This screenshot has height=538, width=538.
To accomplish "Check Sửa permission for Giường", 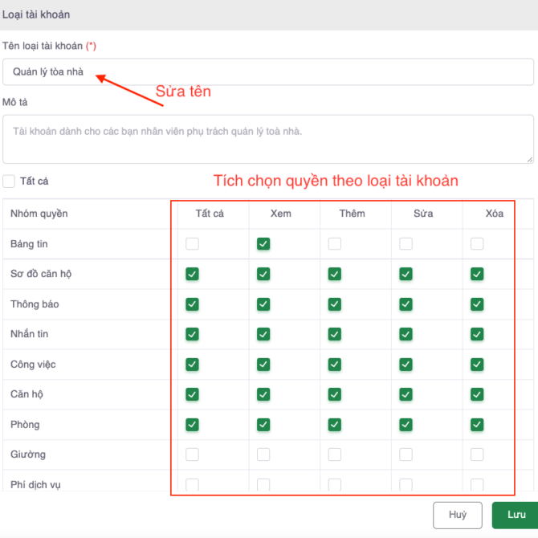I will (406, 454).
